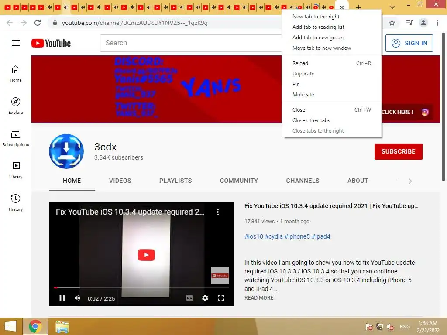The width and height of the screenshot is (447, 335).
Task: Select Duplicate in the context menu
Action: 332,74
